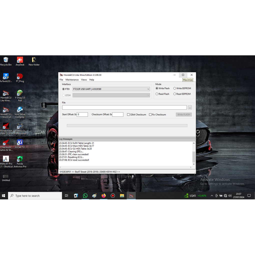
Task: Enable the 32bit Checksum checkbox
Action: tap(128, 115)
